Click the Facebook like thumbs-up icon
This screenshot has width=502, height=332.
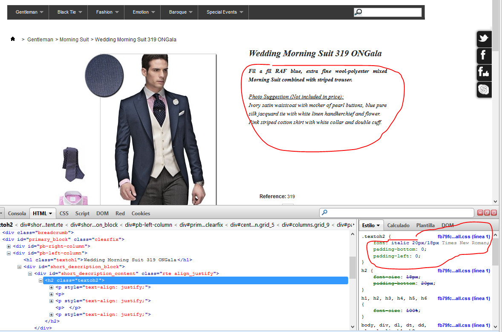(483, 72)
